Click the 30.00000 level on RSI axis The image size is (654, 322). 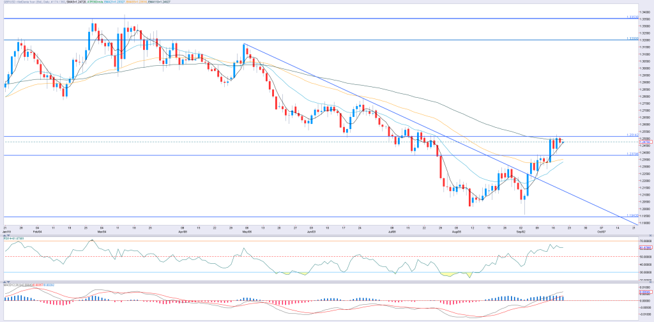pos(646,272)
